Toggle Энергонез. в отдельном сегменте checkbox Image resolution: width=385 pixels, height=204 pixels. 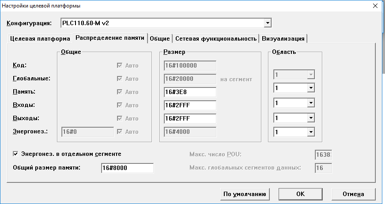(x=16, y=154)
